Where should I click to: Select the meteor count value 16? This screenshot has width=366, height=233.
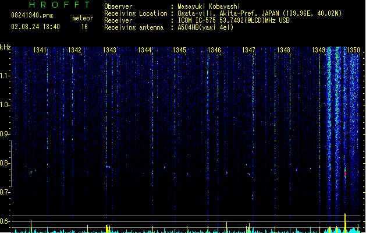pyautogui.click(x=84, y=27)
